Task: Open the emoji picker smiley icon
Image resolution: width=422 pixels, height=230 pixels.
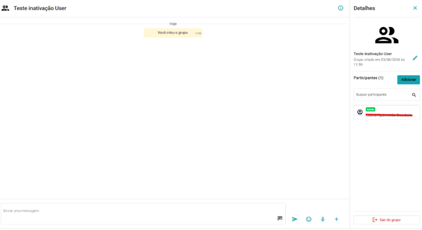Action: pyautogui.click(x=309, y=219)
